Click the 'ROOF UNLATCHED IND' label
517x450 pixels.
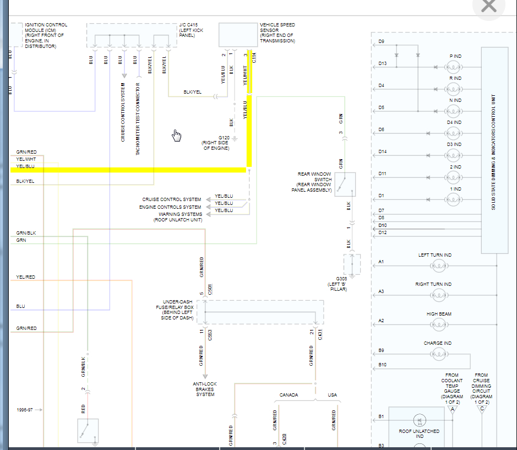pyautogui.click(x=419, y=433)
